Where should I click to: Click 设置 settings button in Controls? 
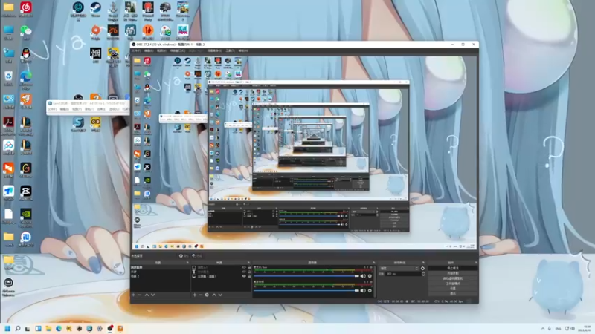point(453,289)
